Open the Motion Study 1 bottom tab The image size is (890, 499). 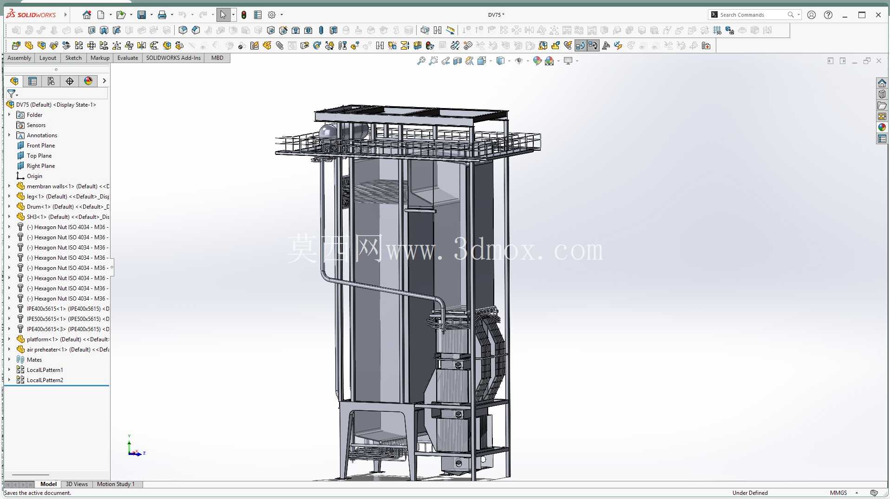116,484
